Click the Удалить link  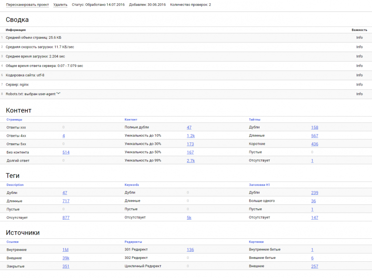click(60, 5)
